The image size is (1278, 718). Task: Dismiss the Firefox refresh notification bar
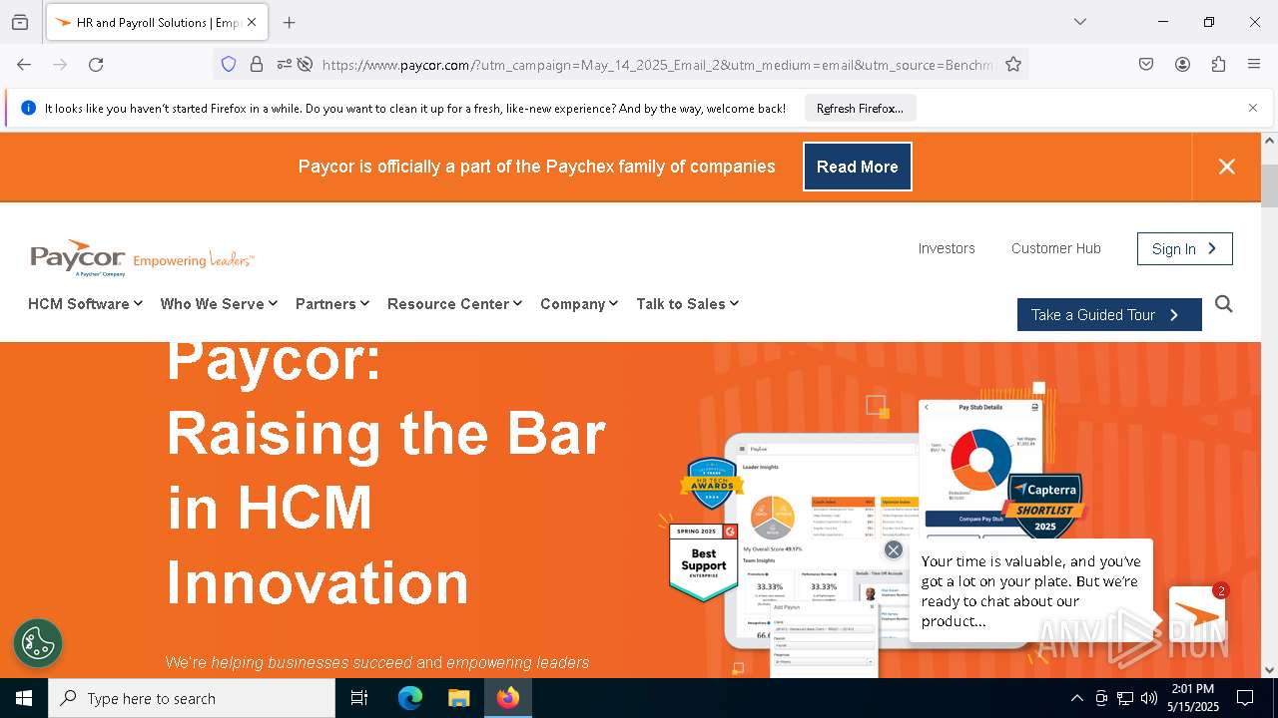pyautogui.click(x=1253, y=108)
